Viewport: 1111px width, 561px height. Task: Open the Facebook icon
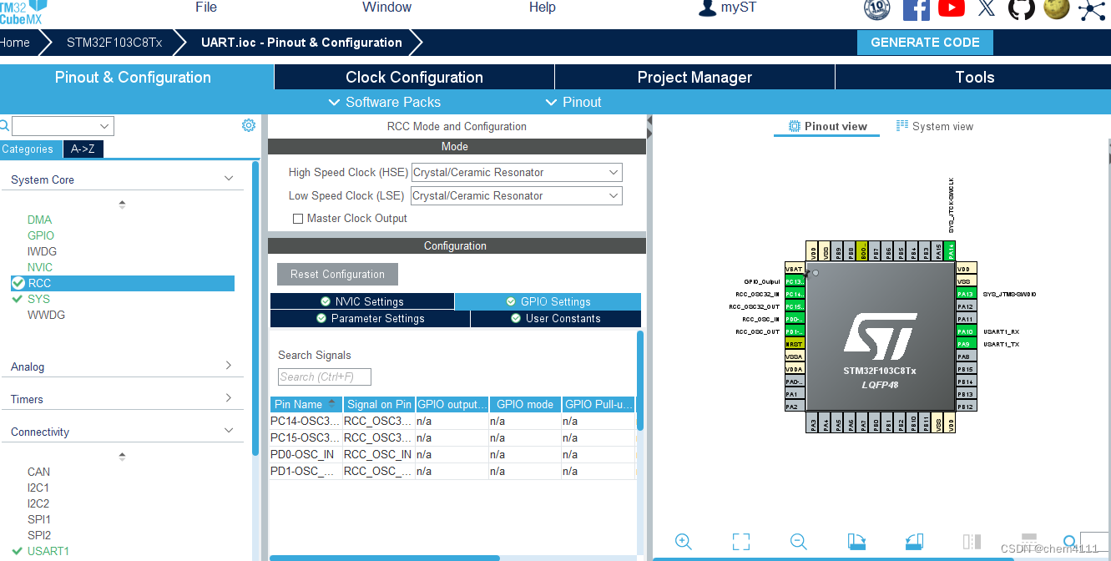point(916,8)
